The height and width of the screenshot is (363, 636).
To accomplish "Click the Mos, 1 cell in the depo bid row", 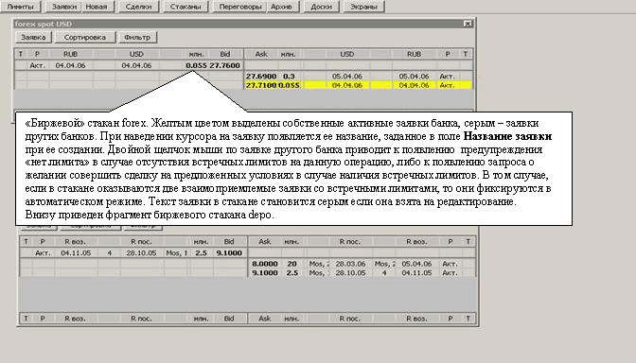I will click(176, 252).
